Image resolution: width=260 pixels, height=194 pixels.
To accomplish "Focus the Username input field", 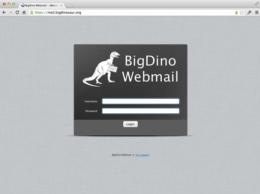I will point(140,101).
